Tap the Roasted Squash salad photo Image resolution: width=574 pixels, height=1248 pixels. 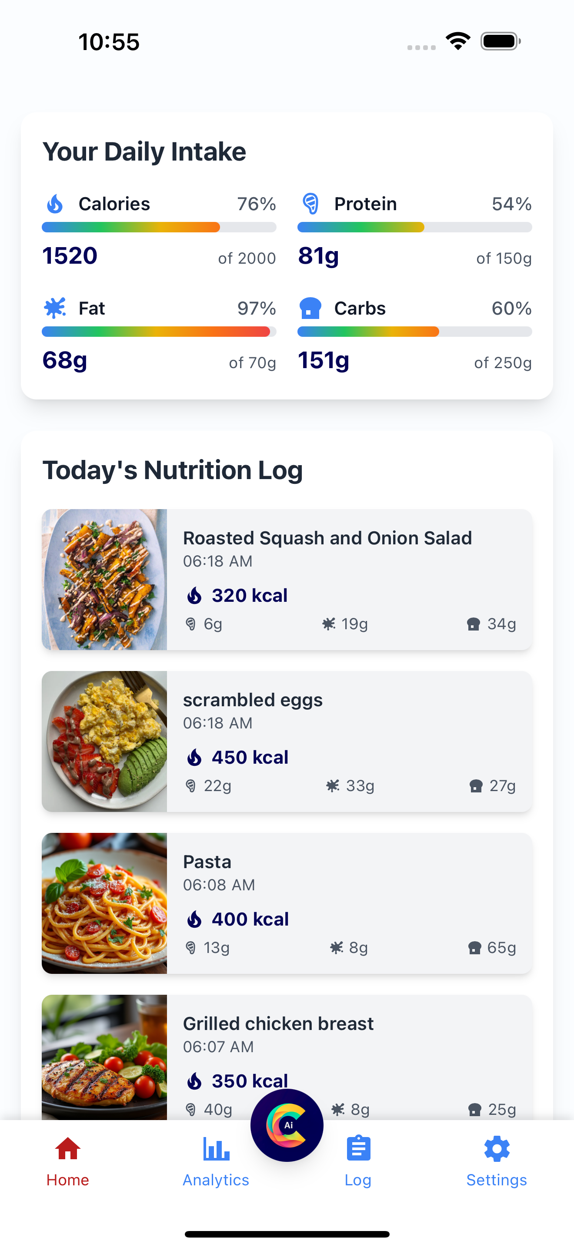(104, 580)
